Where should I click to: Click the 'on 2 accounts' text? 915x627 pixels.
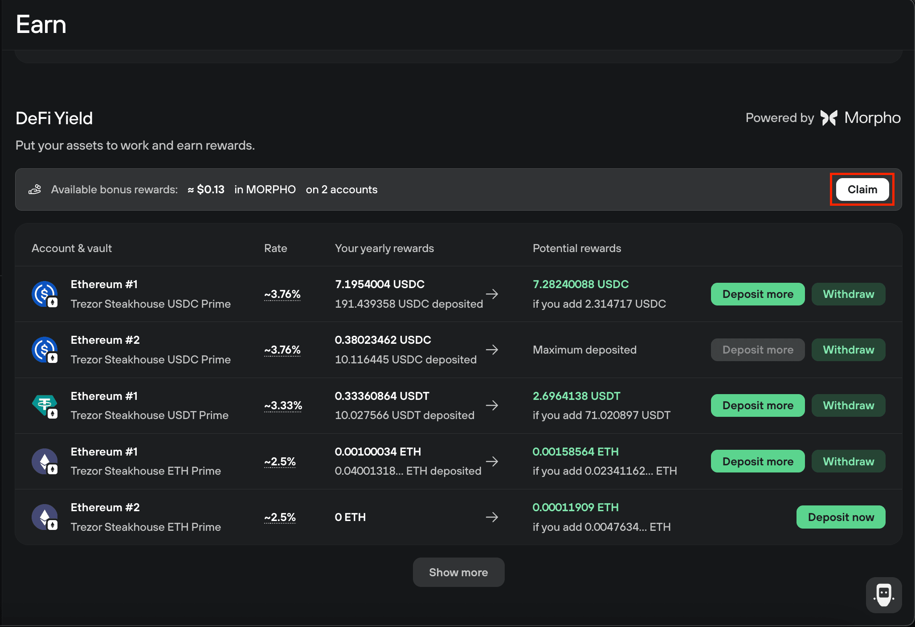[342, 189]
